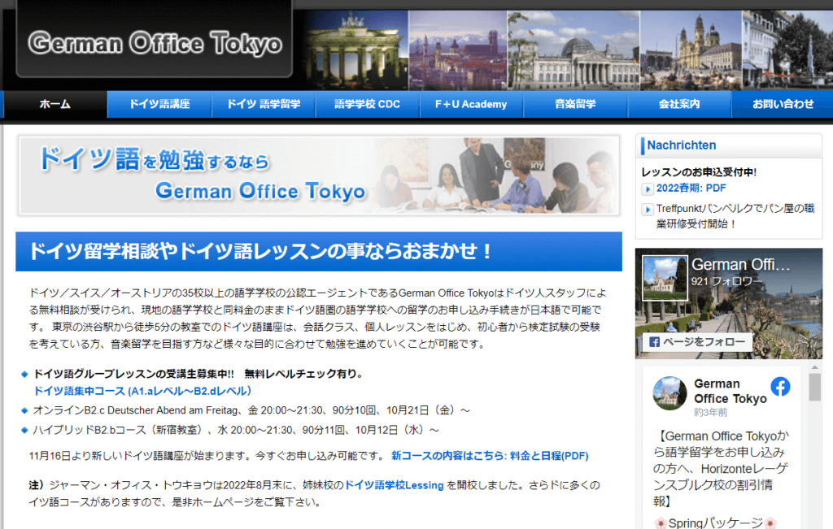Open the F+U Academy menu item

tap(471, 104)
